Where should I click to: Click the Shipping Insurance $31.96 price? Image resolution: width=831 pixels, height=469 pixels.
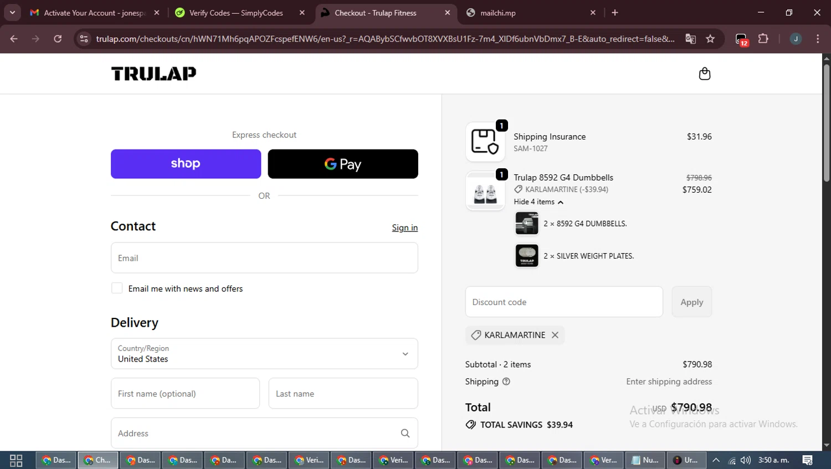point(699,136)
